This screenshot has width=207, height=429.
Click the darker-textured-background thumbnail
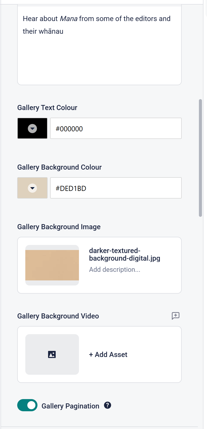click(52, 265)
